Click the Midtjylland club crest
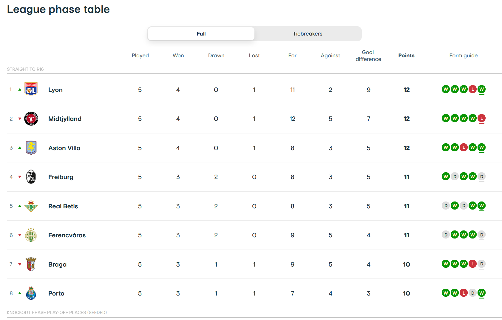Image resolution: width=502 pixels, height=320 pixels. [x=31, y=119]
